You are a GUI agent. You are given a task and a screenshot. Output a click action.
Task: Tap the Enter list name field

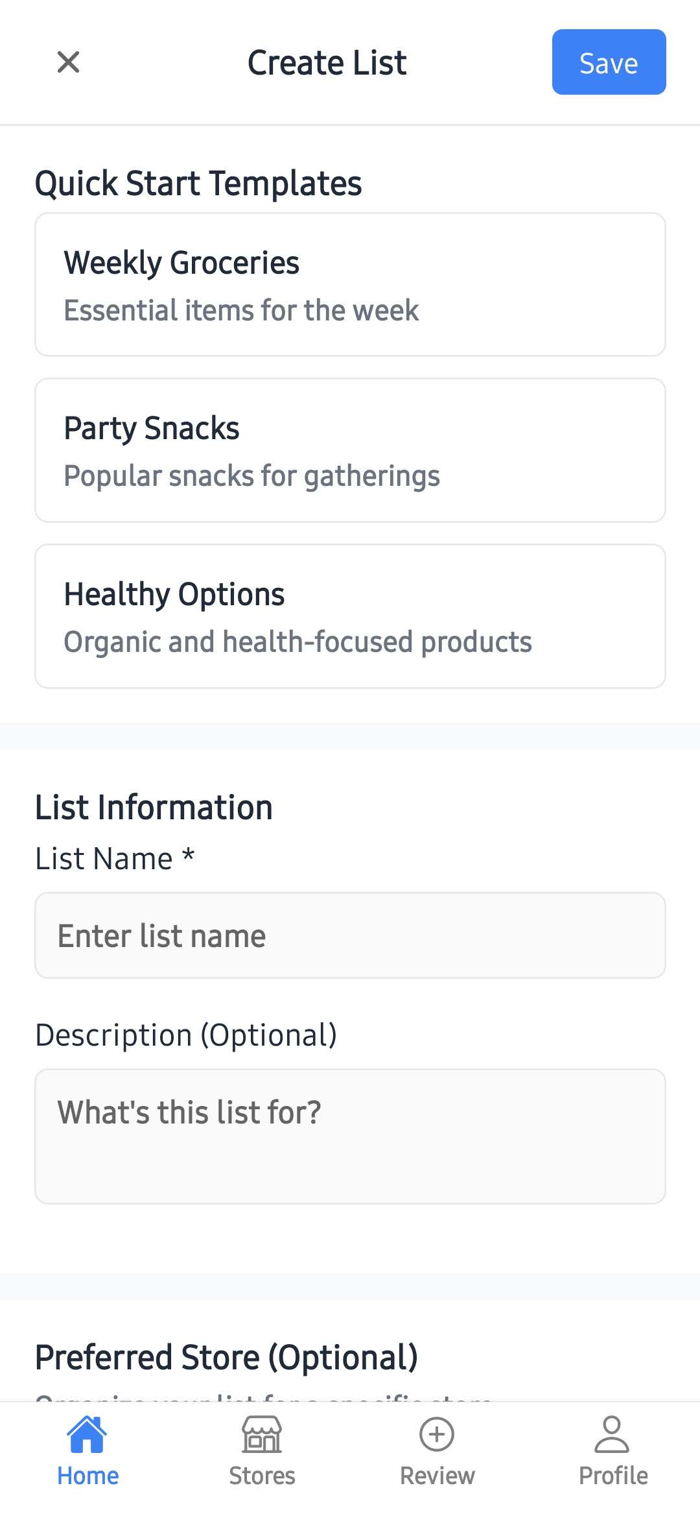[350, 934]
